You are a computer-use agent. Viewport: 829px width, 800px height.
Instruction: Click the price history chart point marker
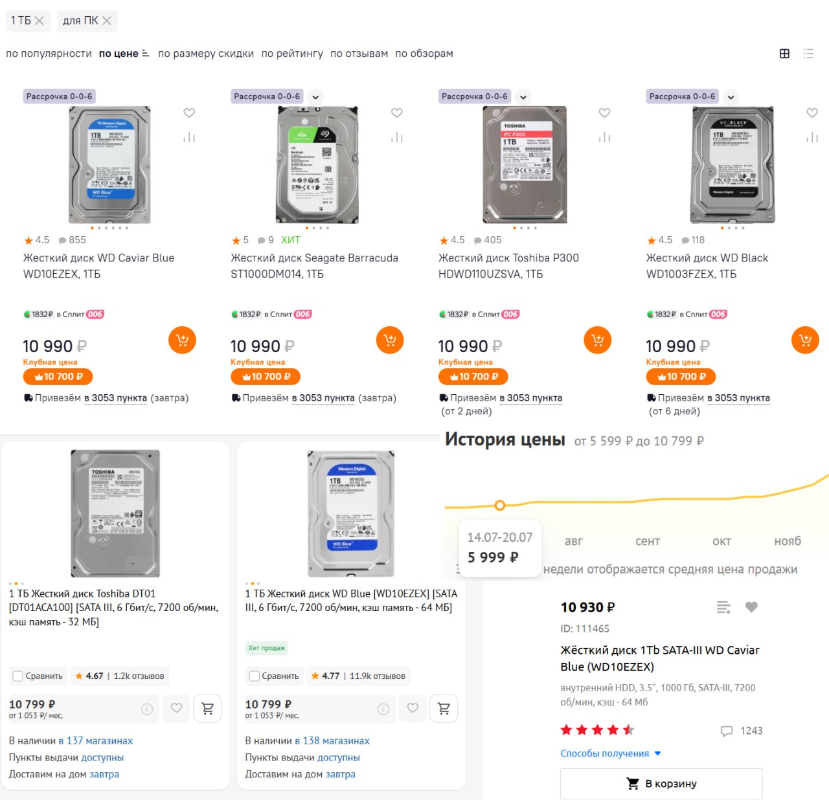[499, 505]
